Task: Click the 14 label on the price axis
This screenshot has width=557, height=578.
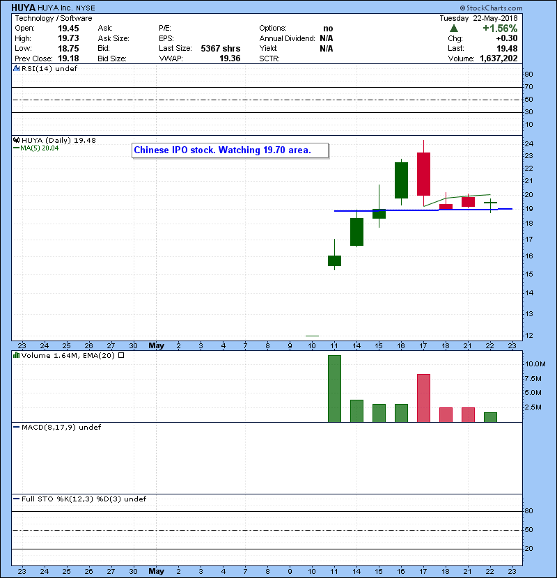Action: click(528, 293)
